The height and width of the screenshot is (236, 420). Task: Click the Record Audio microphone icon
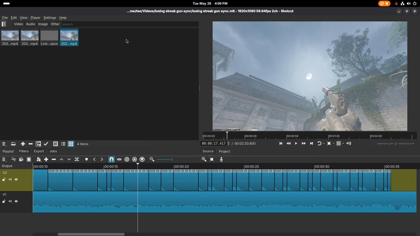coord(221,159)
